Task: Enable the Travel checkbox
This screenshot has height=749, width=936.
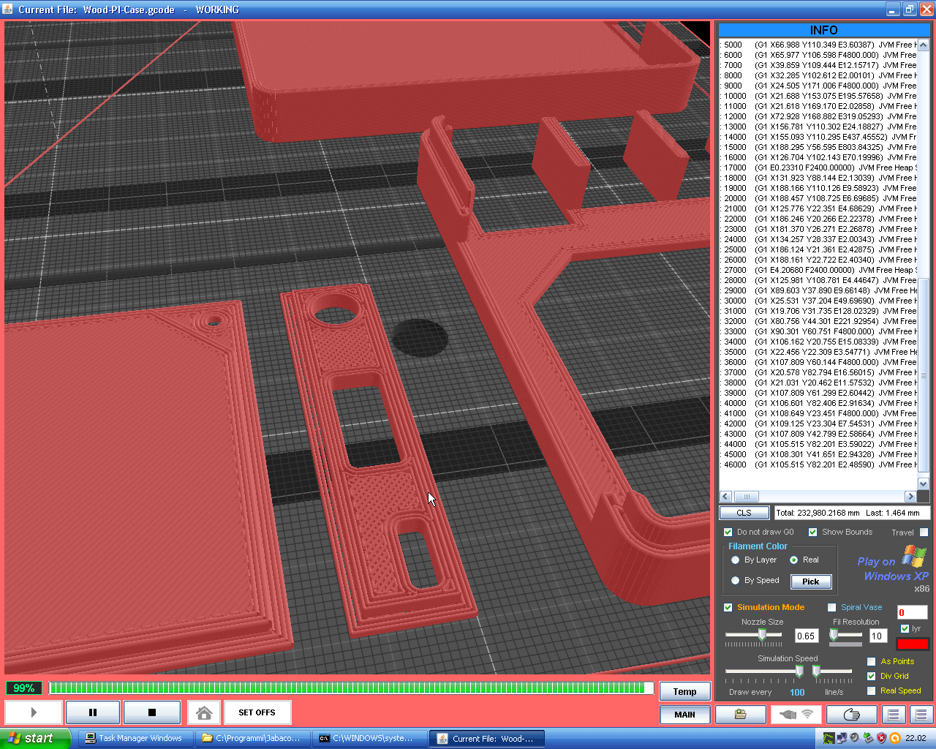Action: (x=924, y=532)
